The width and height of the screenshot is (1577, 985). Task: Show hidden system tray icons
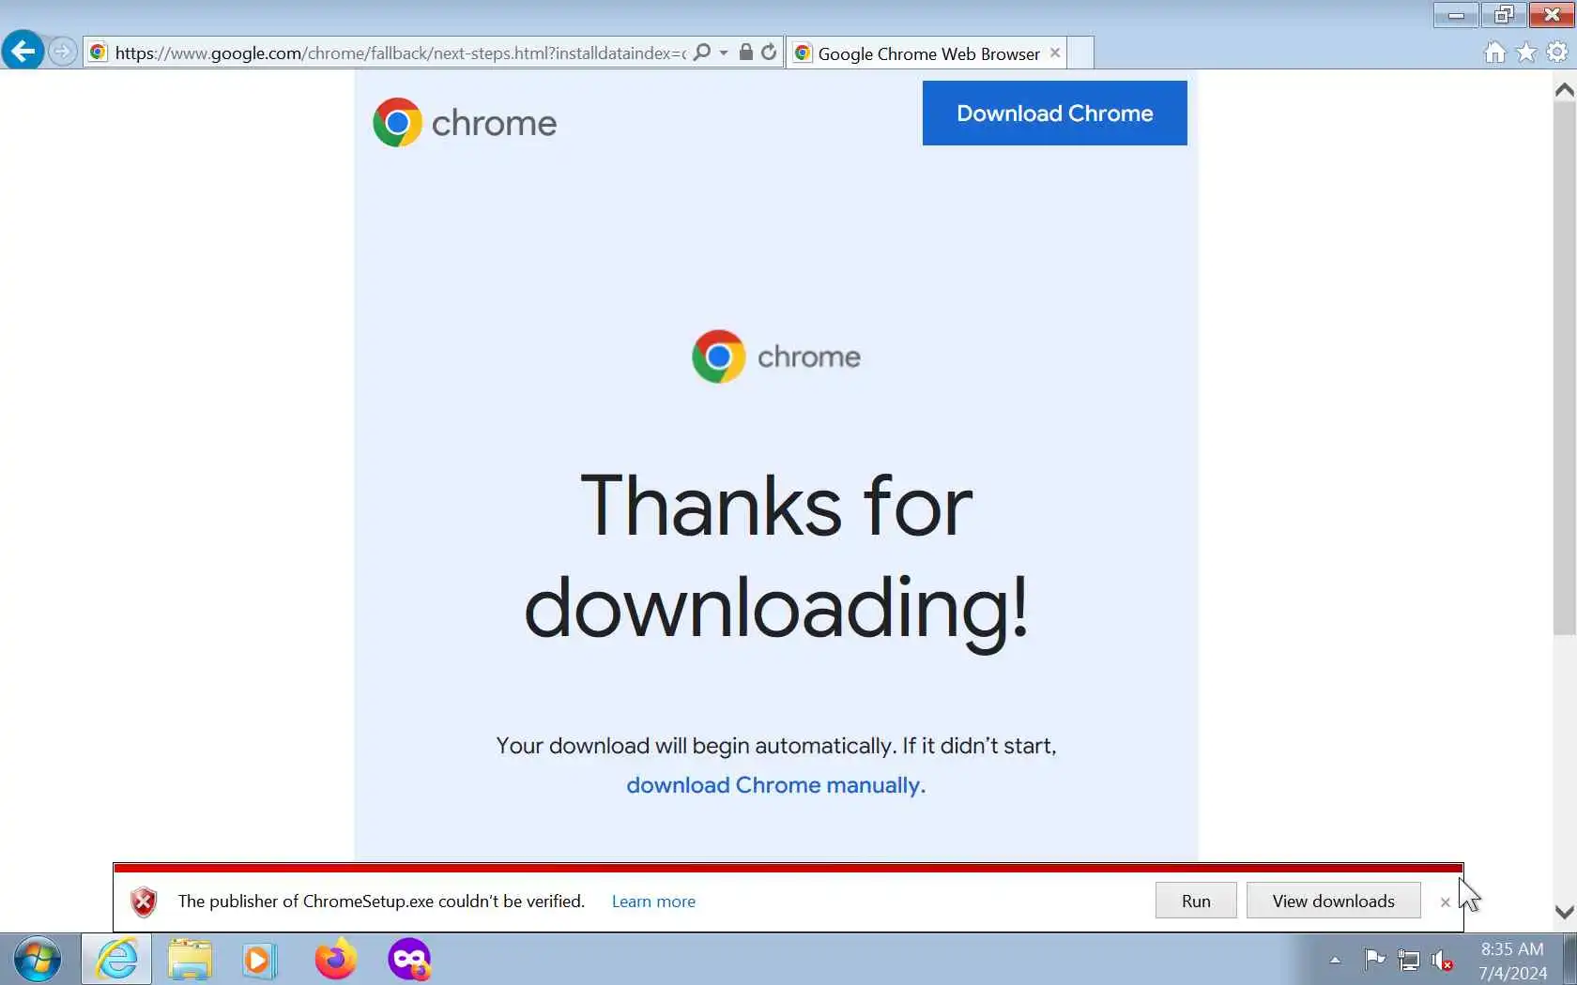click(1335, 960)
